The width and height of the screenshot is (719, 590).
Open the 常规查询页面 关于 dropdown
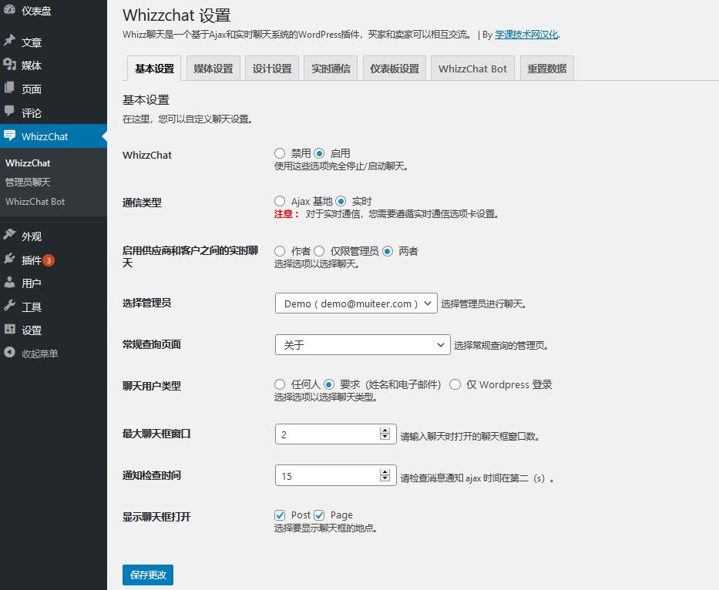tap(363, 345)
